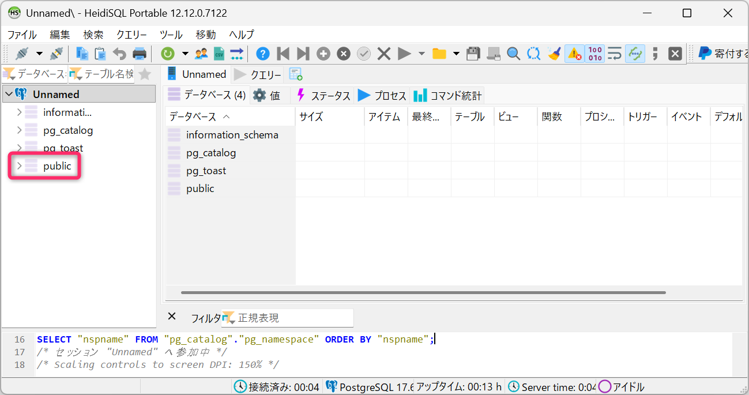Toggle the binary 100/010 display button
Screen dimensions: 749x395
pos(594,54)
